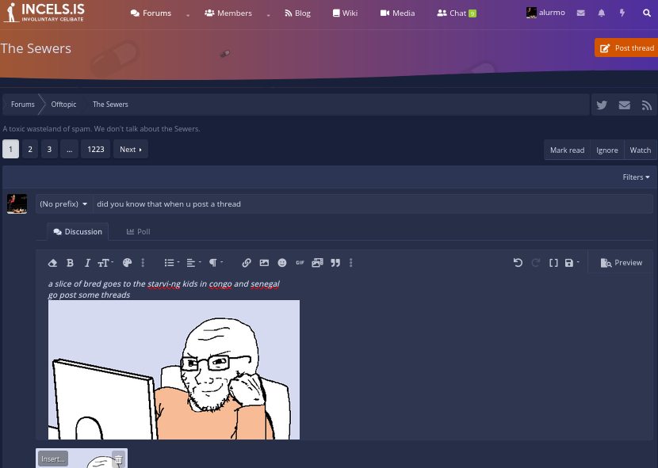Open the alurmo account menu

[545, 13]
